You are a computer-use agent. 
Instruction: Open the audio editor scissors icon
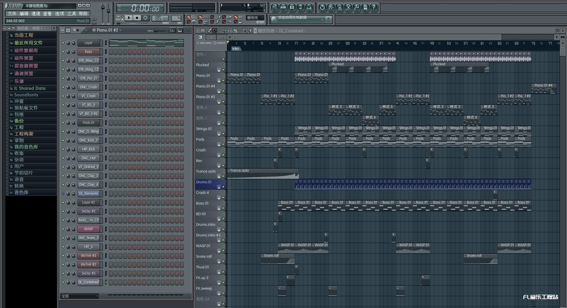click(x=348, y=7)
